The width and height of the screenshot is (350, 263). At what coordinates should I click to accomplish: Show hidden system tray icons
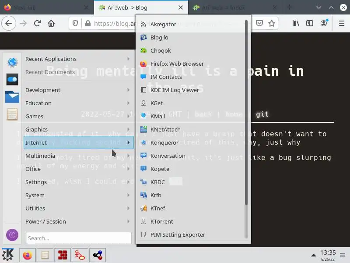(x=314, y=255)
